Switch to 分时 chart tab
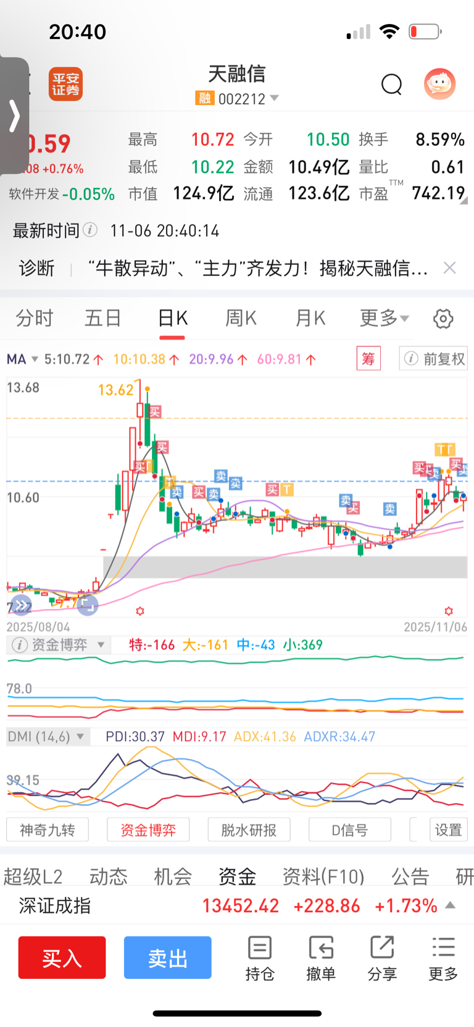Viewport: 474px width, 1027px height. coord(35,318)
